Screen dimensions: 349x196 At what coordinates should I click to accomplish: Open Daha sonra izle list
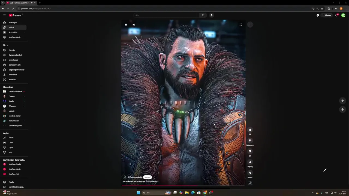14,65
